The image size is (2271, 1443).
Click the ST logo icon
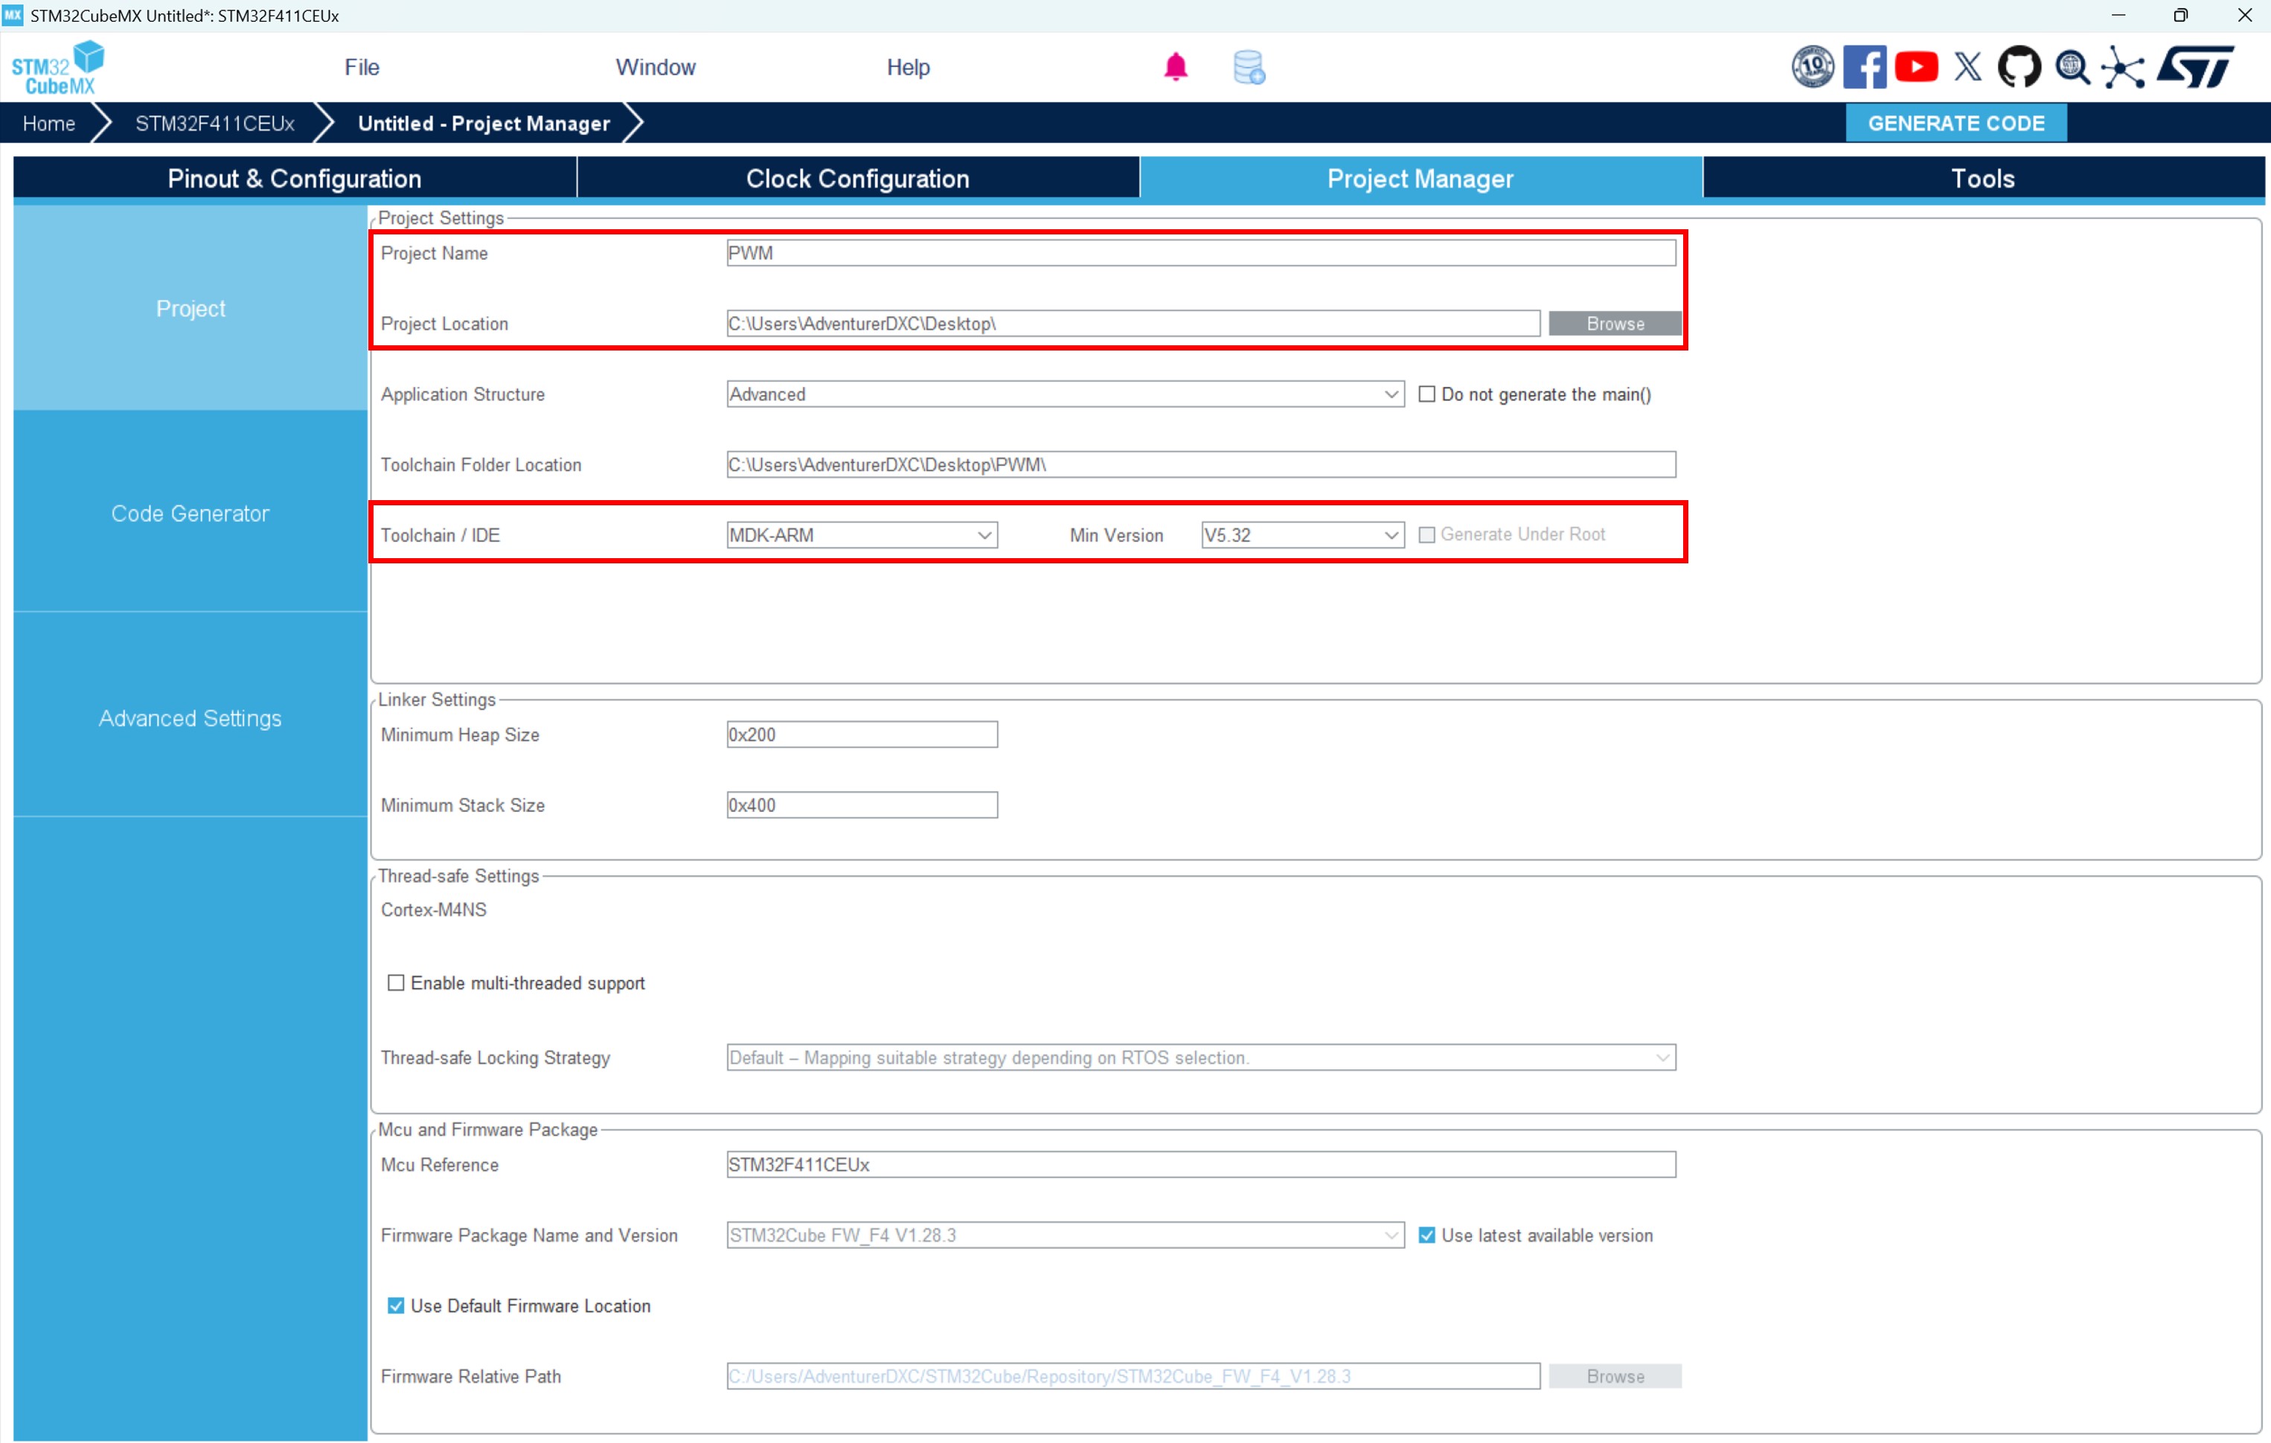pyautogui.click(x=2197, y=67)
